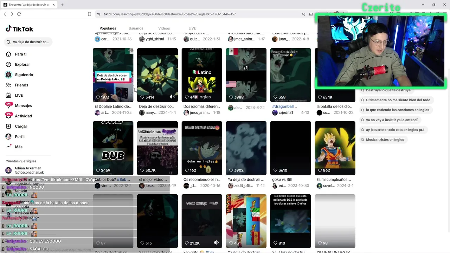Viewport: 450px width, 253px height.
Task: Open SUB DUB video thumbnail
Action: click(113, 148)
